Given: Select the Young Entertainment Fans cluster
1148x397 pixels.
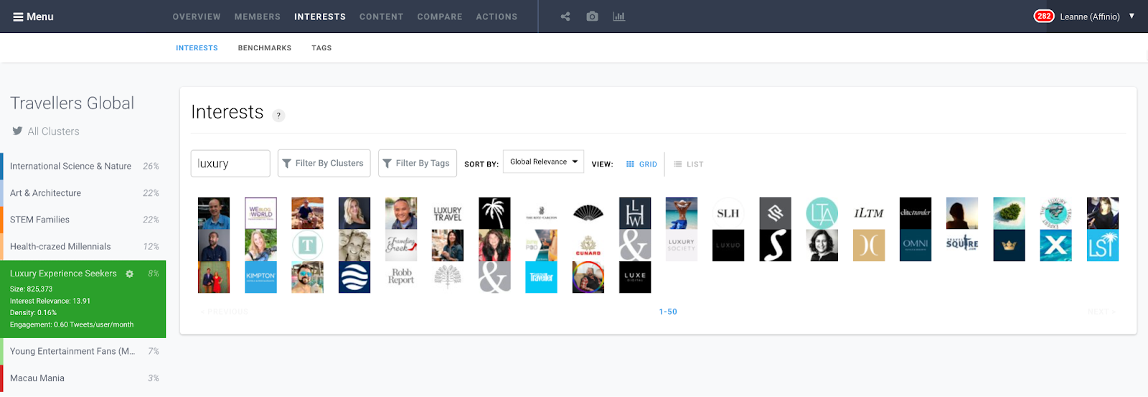Looking at the screenshot, I should coord(83,351).
